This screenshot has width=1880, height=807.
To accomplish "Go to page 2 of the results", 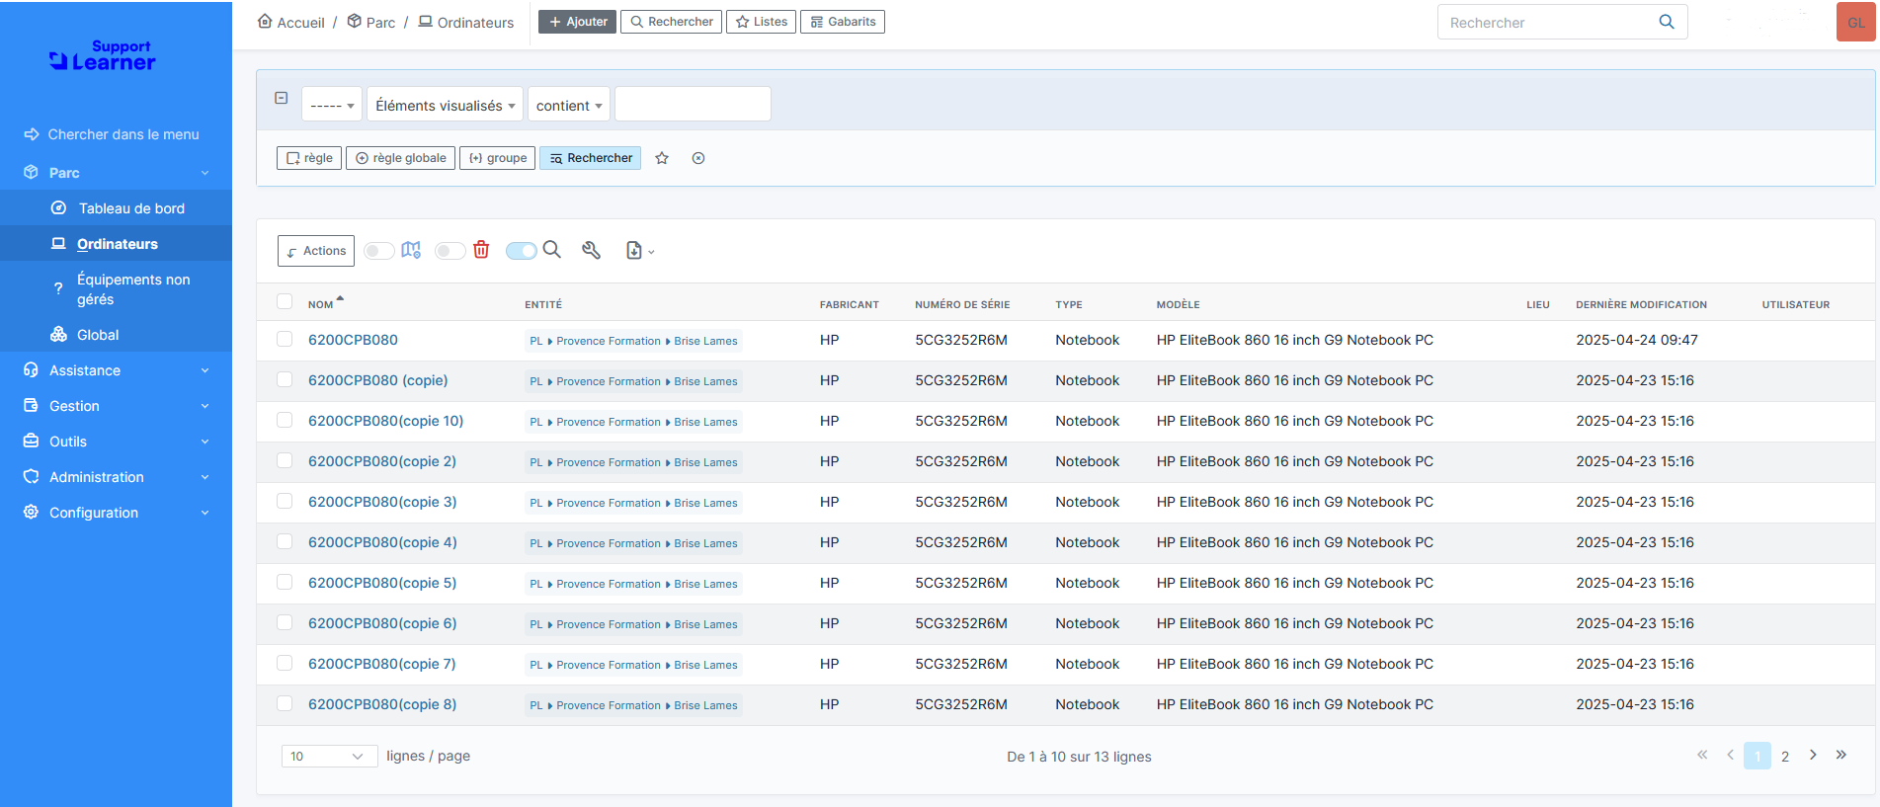I will pyautogui.click(x=1785, y=756).
